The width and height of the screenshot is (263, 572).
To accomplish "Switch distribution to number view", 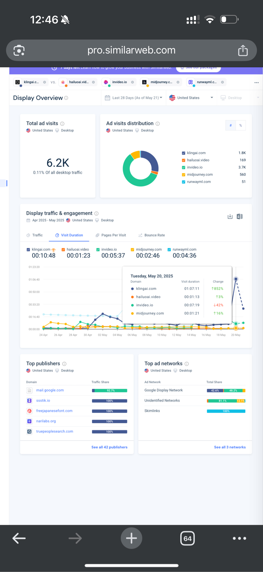I will (230, 125).
